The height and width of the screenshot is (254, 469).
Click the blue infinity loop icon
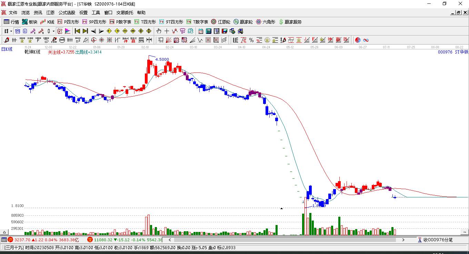[x=366, y=40]
